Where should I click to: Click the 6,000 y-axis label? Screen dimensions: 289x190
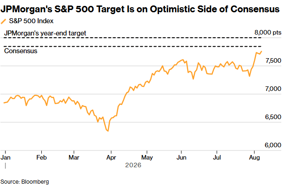(273, 145)
